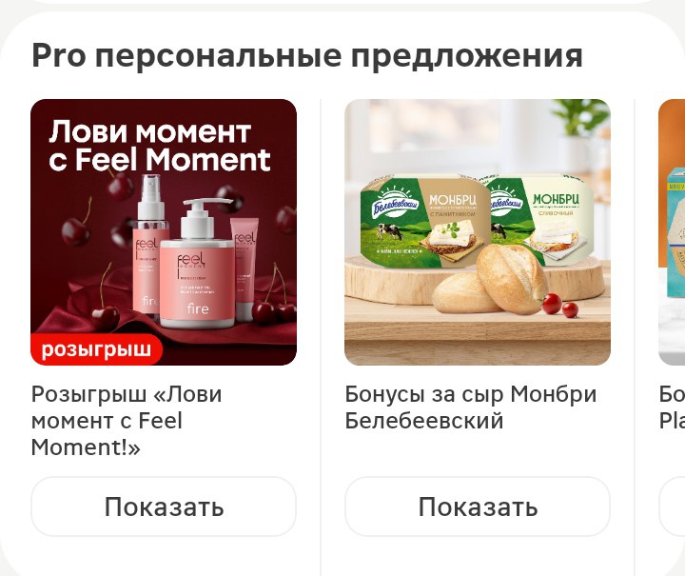Open the "Розыгрыш «Лови момент с Feel Moment!»" title

[x=127, y=421]
